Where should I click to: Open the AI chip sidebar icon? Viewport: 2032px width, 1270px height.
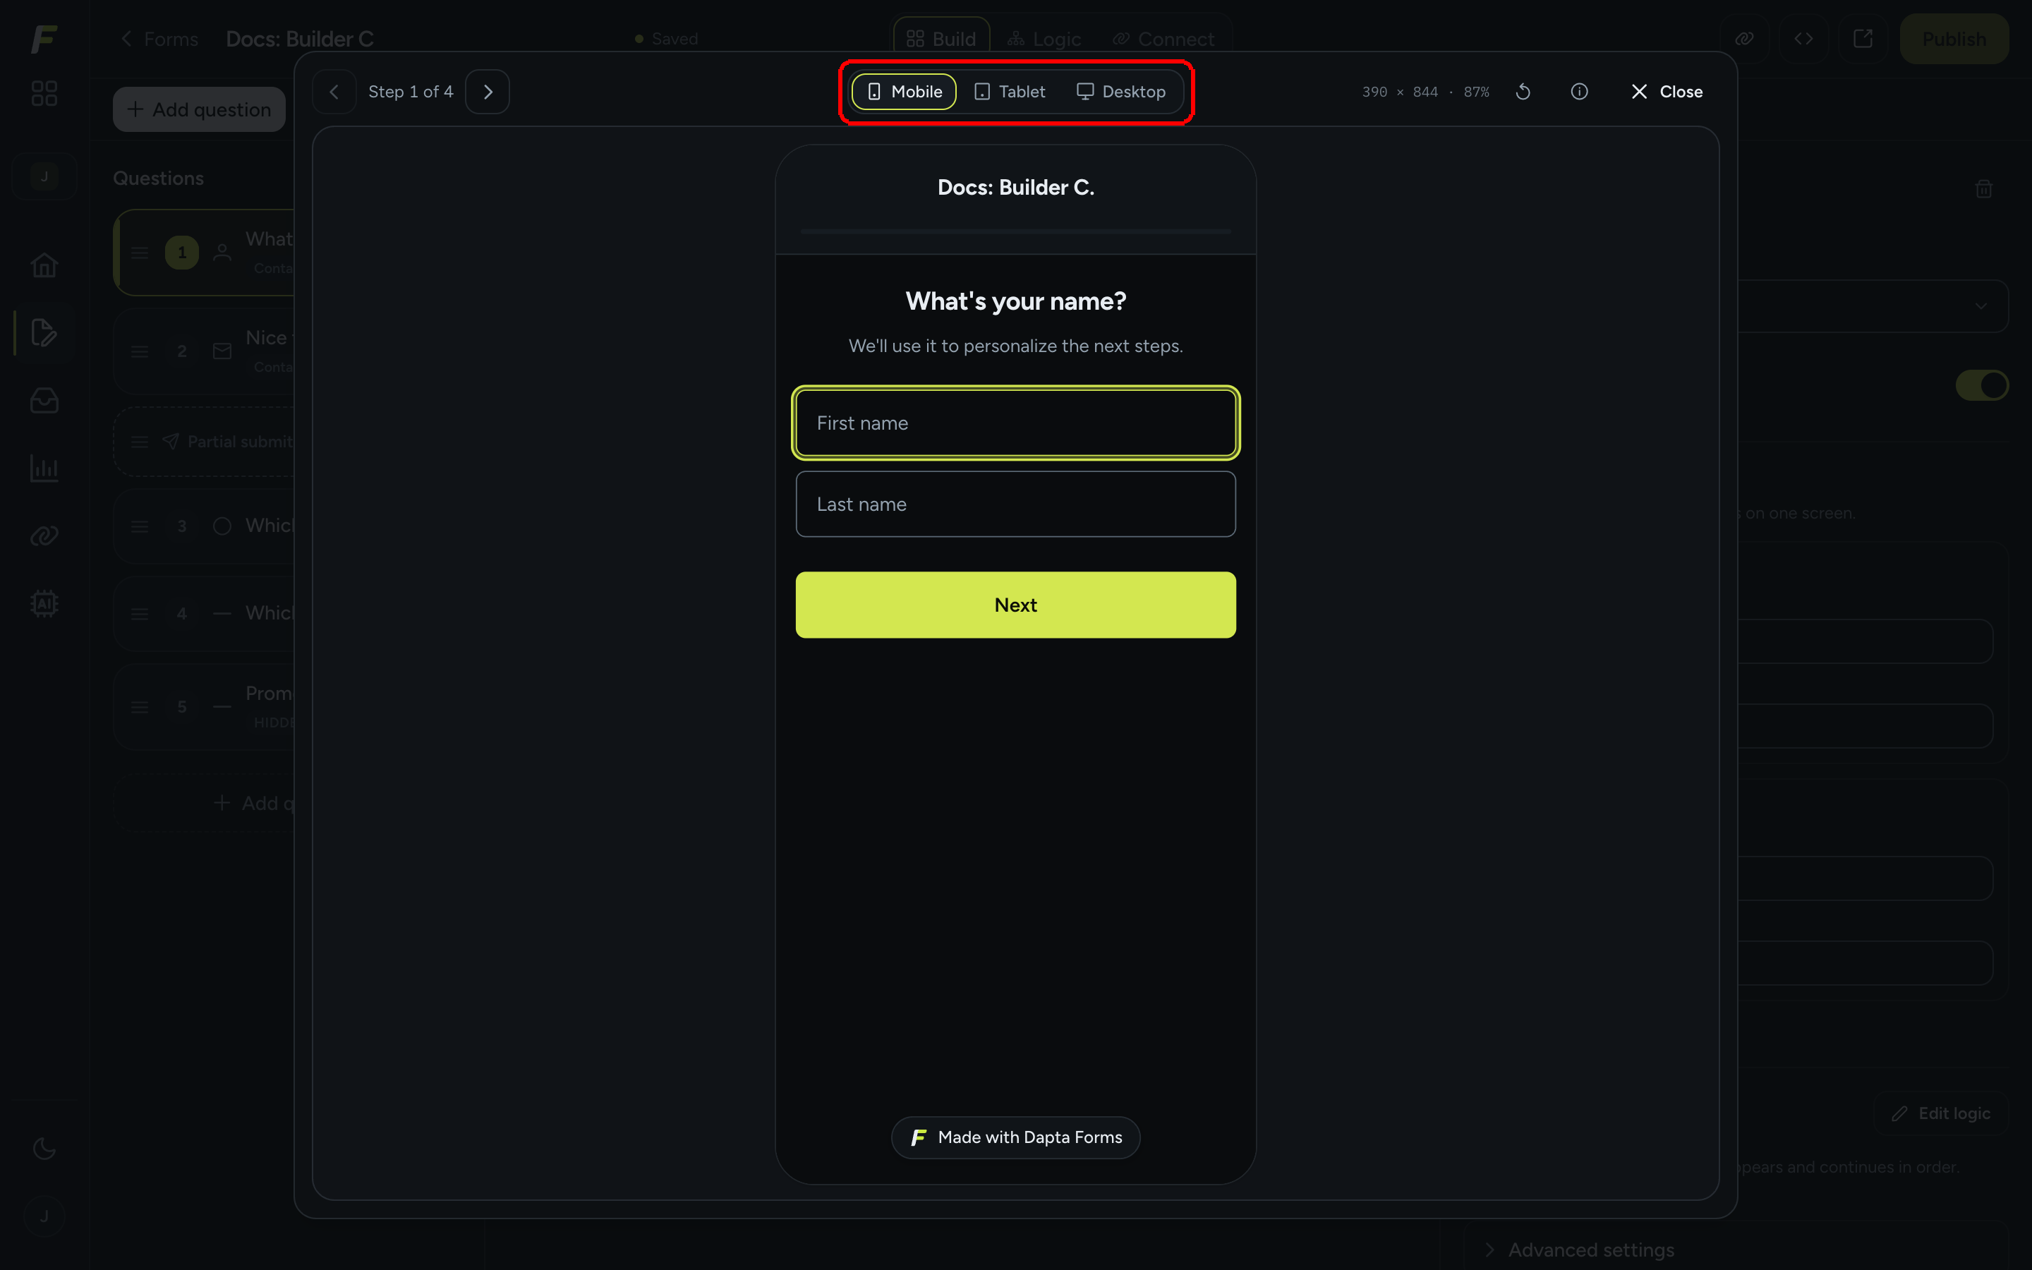(x=44, y=603)
